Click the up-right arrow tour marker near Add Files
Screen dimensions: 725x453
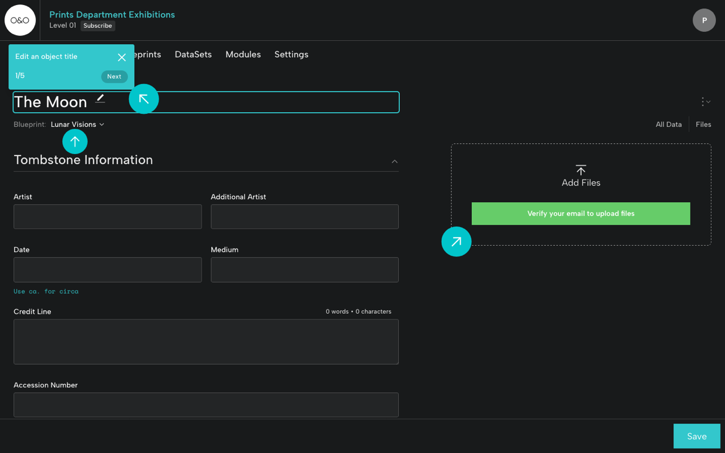pyautogui.click(x=457, y=242)
